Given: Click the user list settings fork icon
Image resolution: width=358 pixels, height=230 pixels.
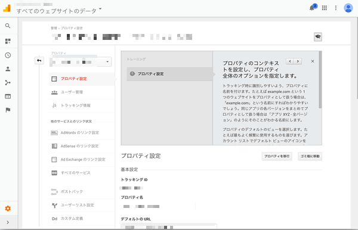Looking at the screenshot, I should point(54,205).
